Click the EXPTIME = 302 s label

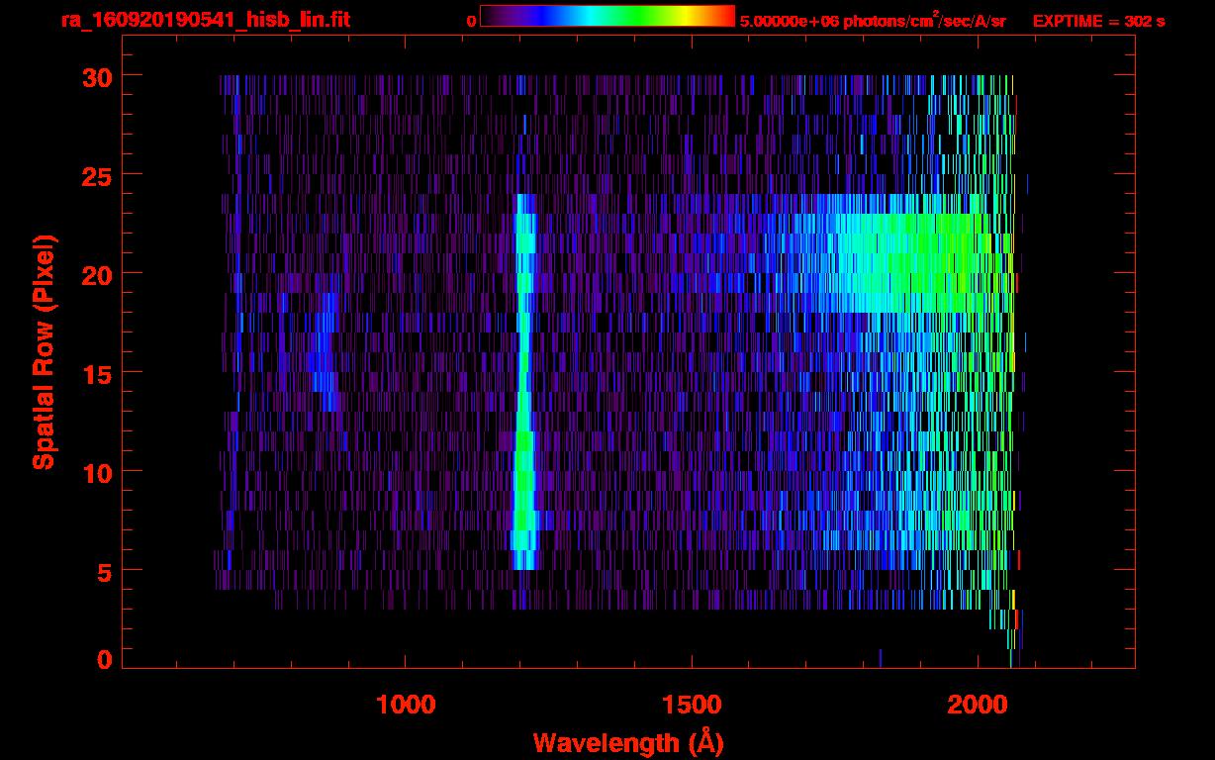1098,22
